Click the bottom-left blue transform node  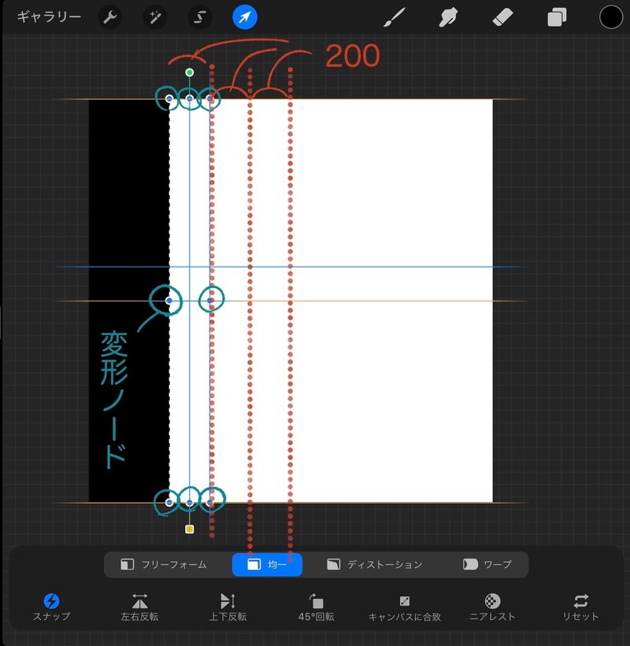(x=169, y=503)
